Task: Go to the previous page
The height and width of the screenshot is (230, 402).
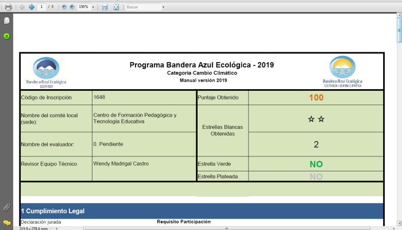Action: [x=22, y=7]
